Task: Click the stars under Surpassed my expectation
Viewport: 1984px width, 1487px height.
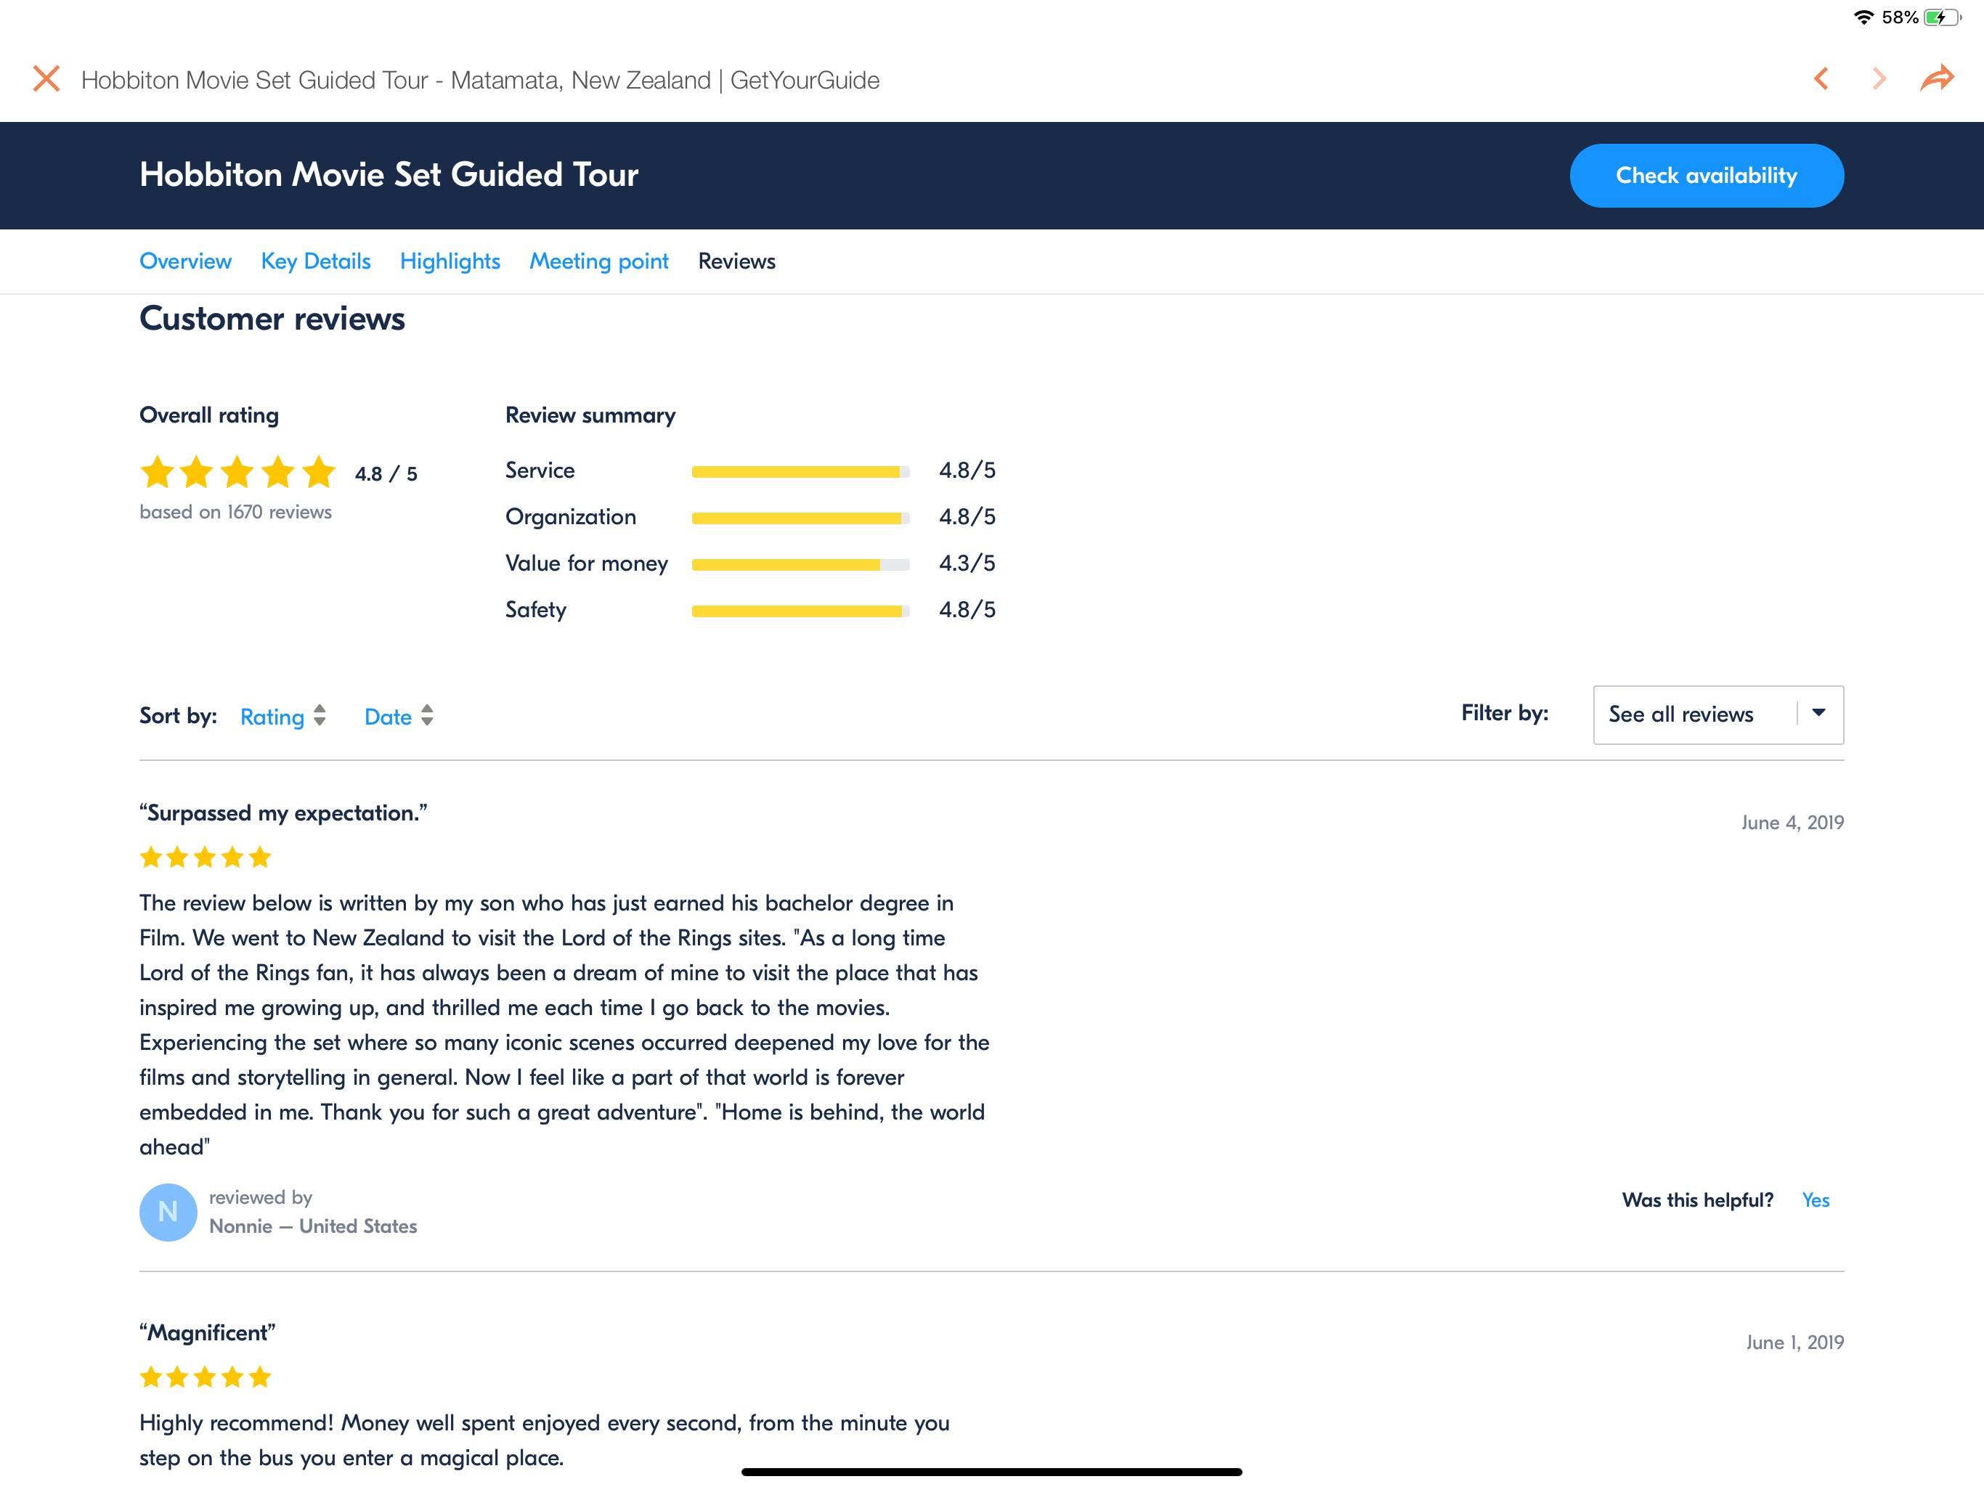Action: coord(206,857)
